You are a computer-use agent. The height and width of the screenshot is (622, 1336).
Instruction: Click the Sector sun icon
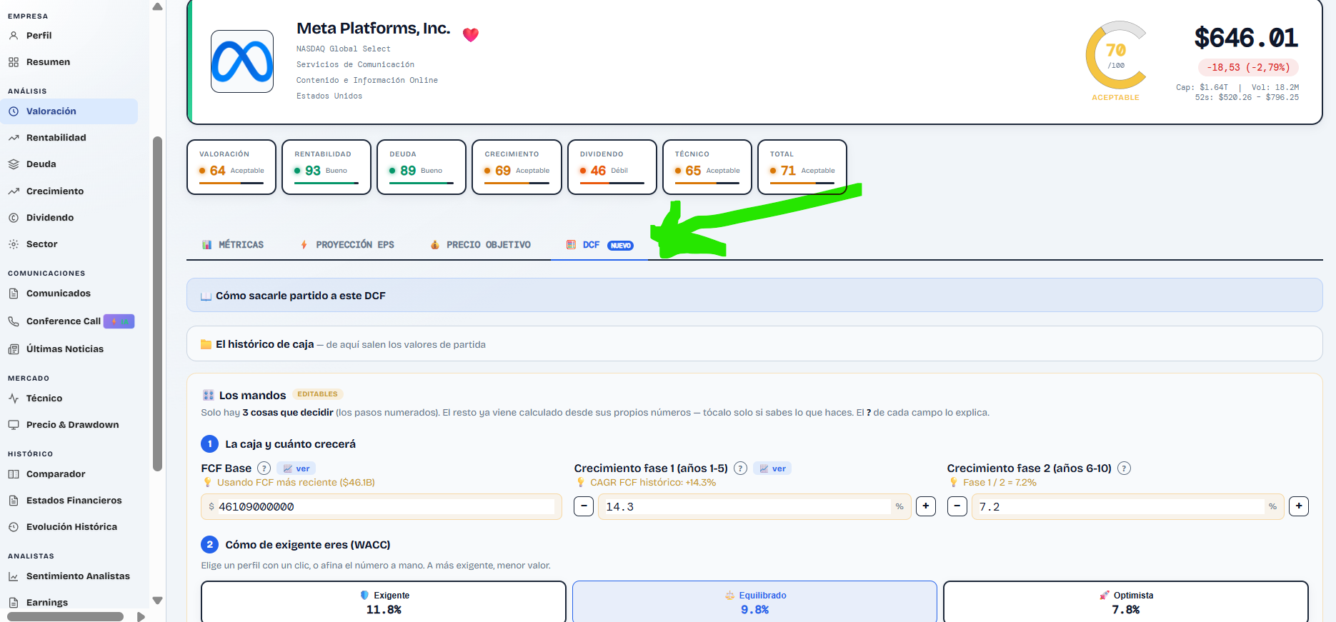tap(14, 244)
